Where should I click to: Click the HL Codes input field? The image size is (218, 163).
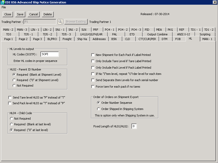50,54
